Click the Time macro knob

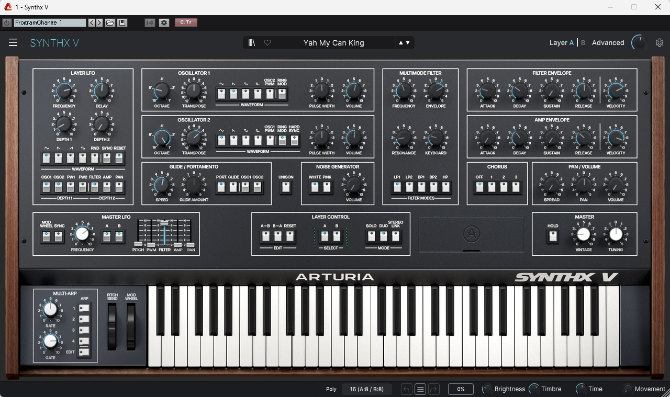[x=580, y=389]
